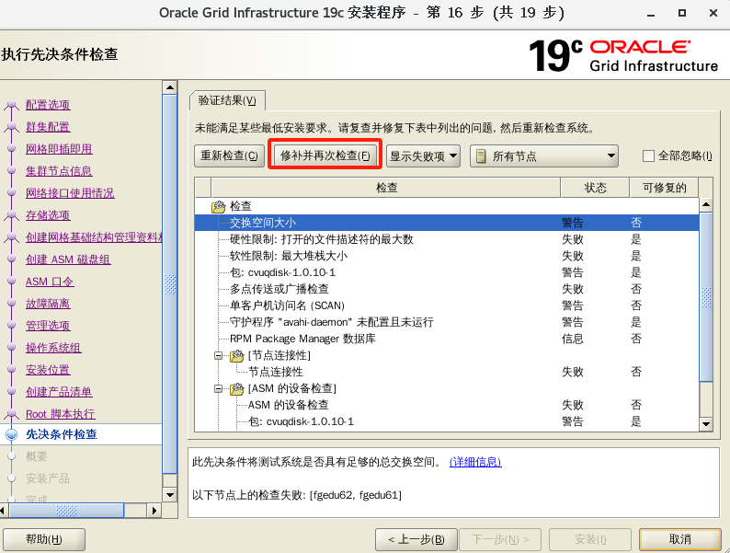Open the 显示失败项 dropdown
The height and width of the screenshot is (553, 730).
tap(423, 156)
